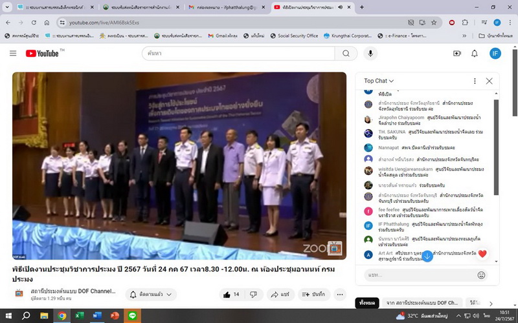The image size is (518, 323).
Task: Open the IF account avatar menu
Action: pyautogui.click(x=495, y=54)
